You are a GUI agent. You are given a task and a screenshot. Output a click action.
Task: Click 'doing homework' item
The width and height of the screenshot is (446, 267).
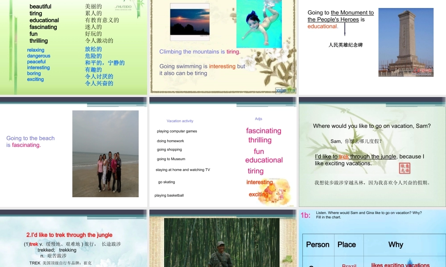(x=170, y=141)
